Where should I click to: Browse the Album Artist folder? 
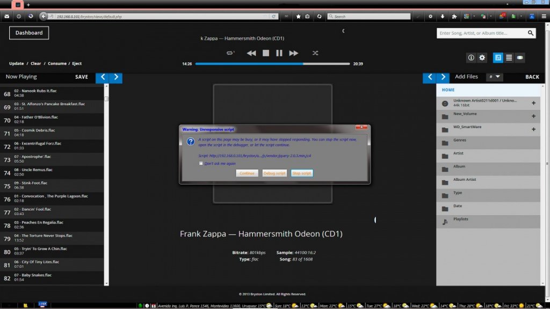[488, 182]
